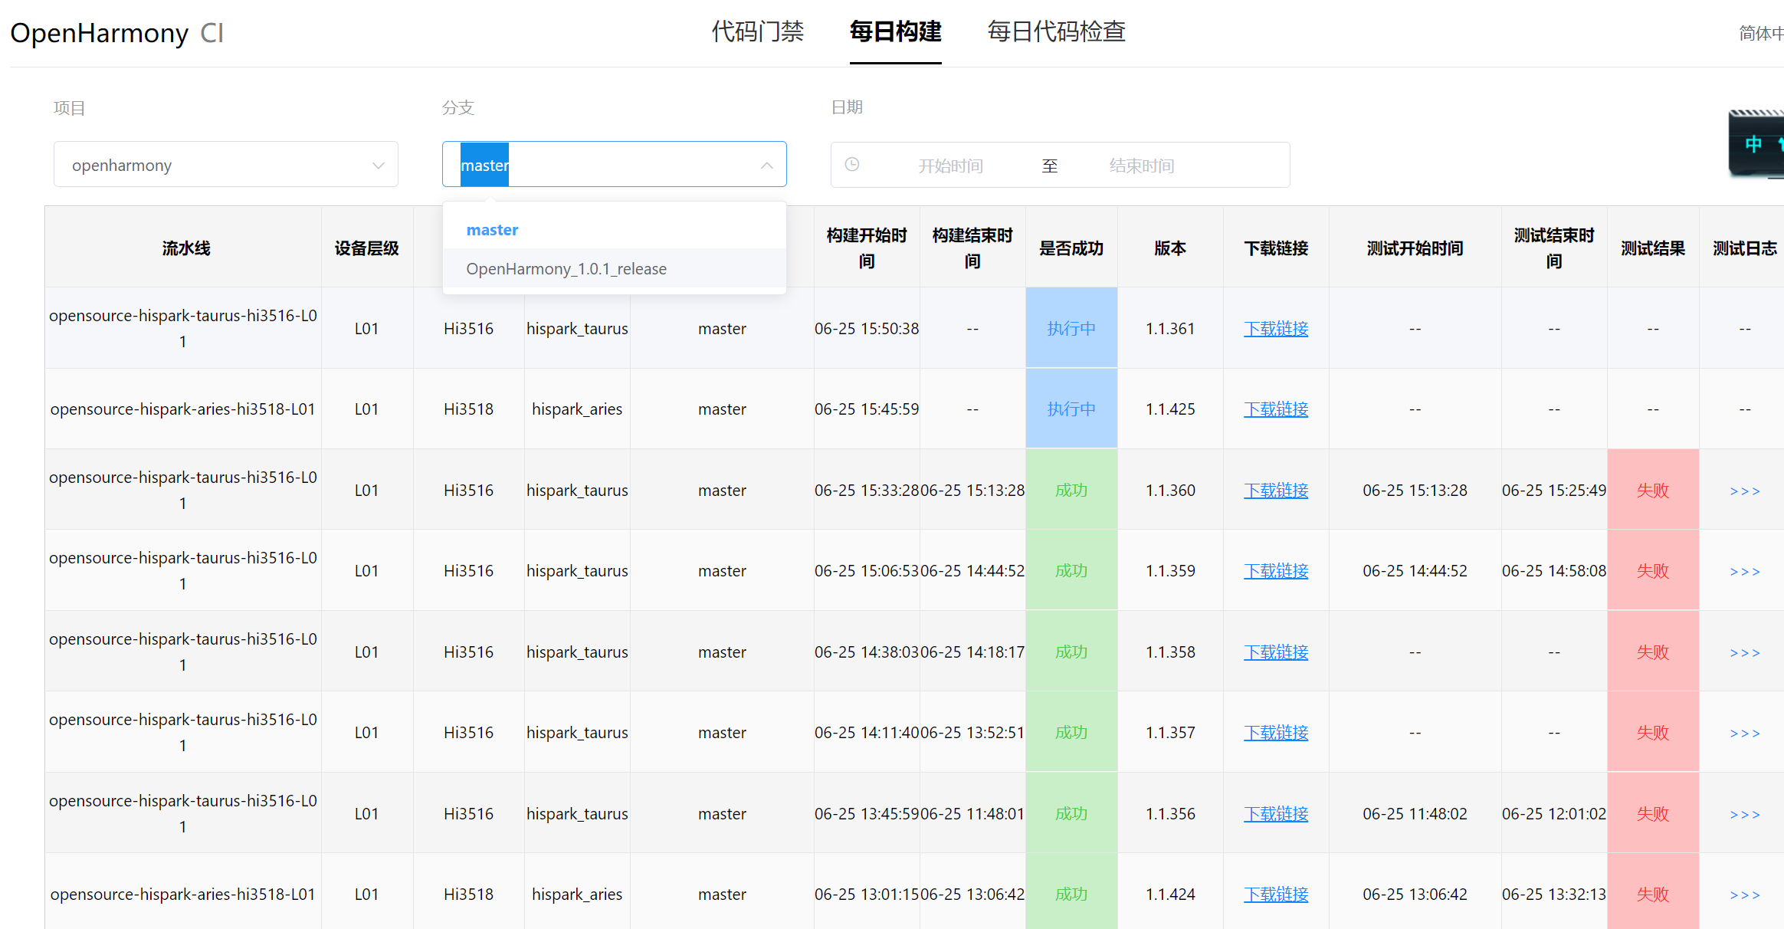Screen dimensions: 1784x929
Task: Click the clock icon in date range field
Action: coord(851,165)
